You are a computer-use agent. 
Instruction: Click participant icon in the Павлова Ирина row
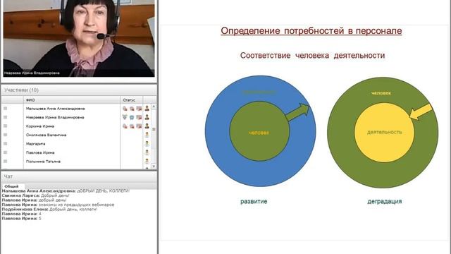coord(147,152)
